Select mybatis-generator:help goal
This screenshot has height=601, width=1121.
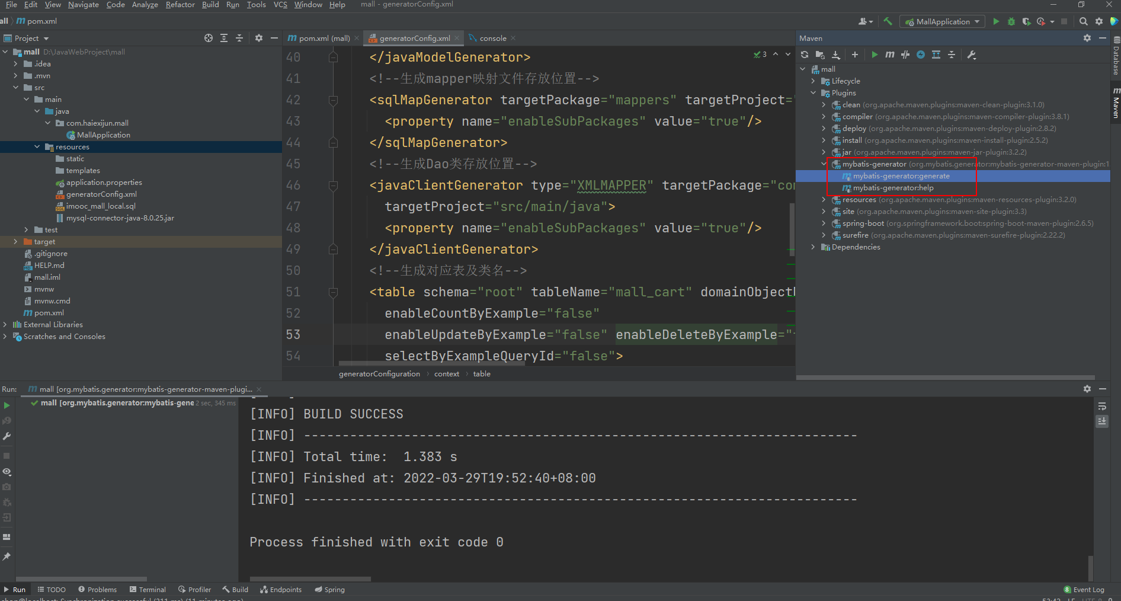click(893, 188)
